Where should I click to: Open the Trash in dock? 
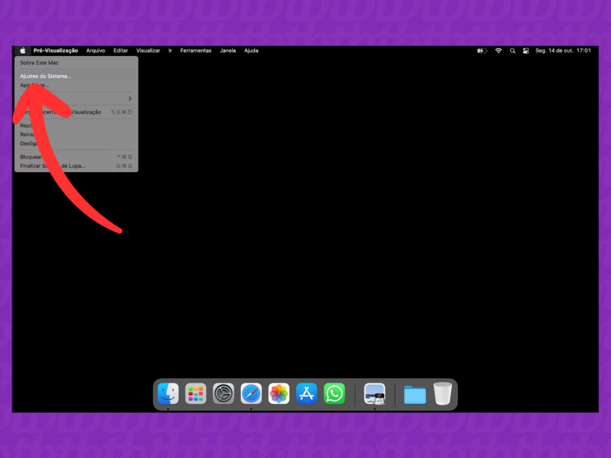pyautogui.click(x=443, y=393)
